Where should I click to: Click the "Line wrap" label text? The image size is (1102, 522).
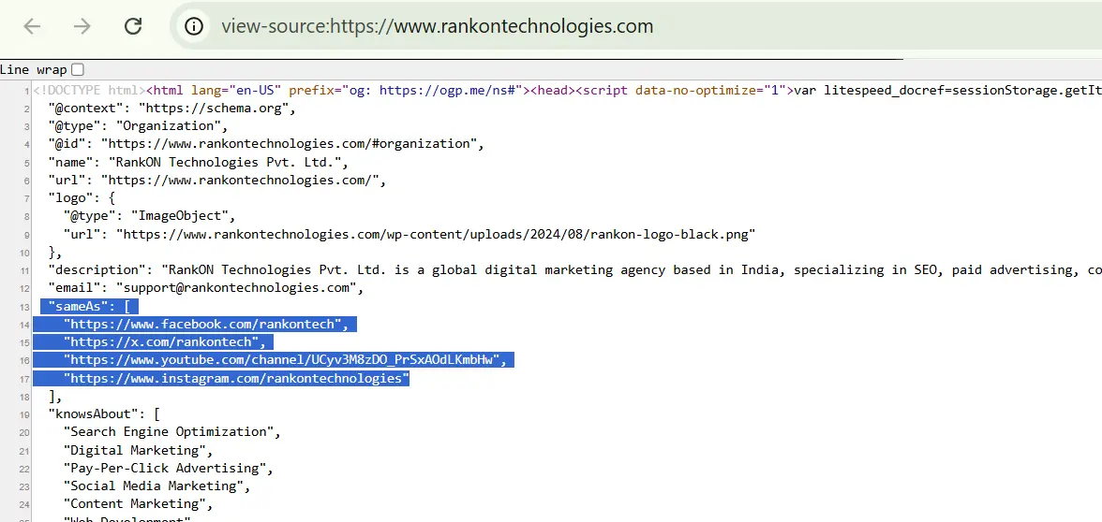33,69
